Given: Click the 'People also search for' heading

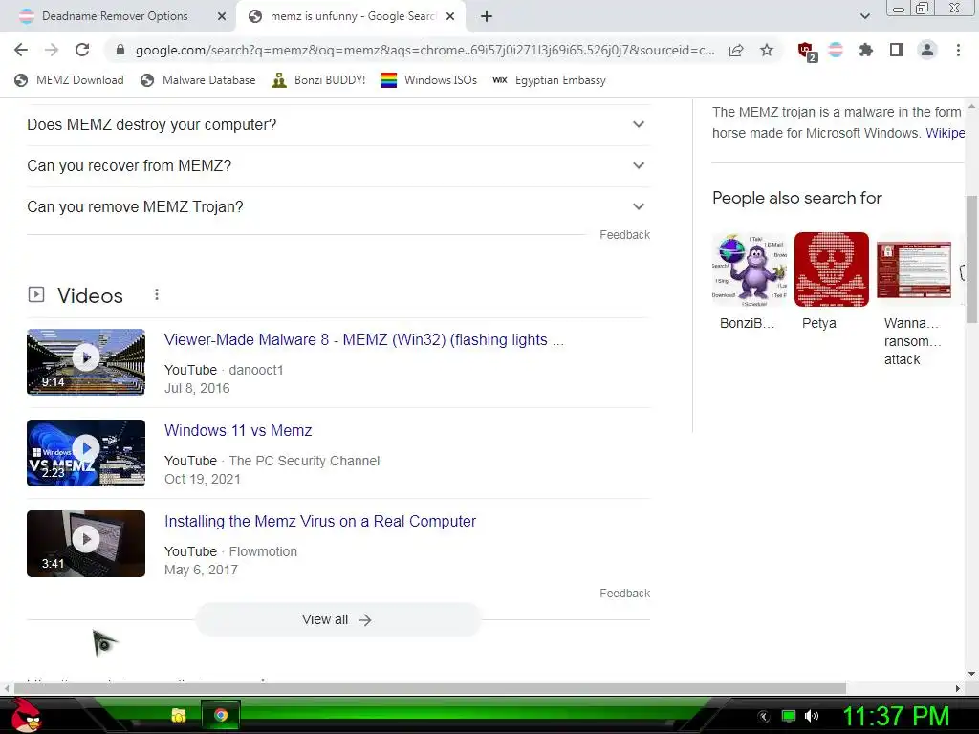Looking at the screenshot, I should coord(797,198).
